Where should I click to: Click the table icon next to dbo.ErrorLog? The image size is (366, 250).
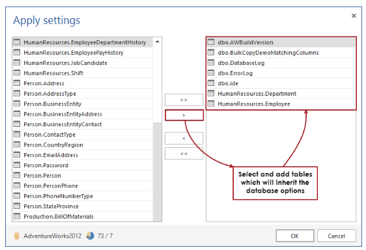point(211,73)
